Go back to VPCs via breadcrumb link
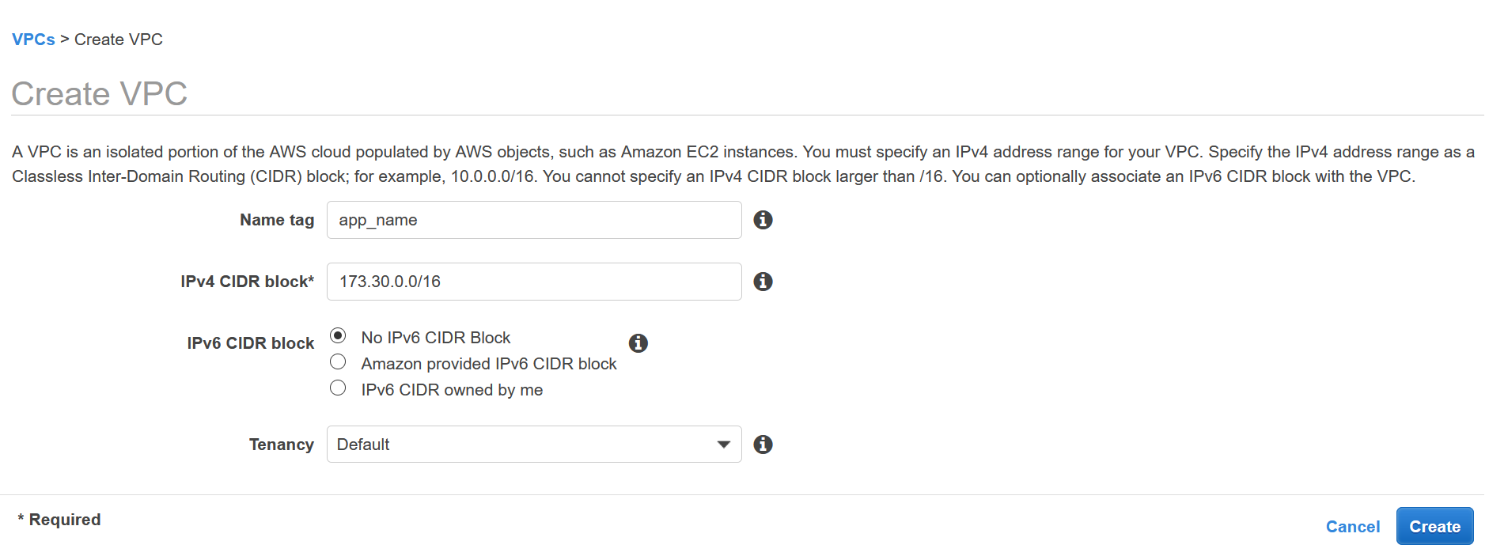 click(x=33, y=40)
